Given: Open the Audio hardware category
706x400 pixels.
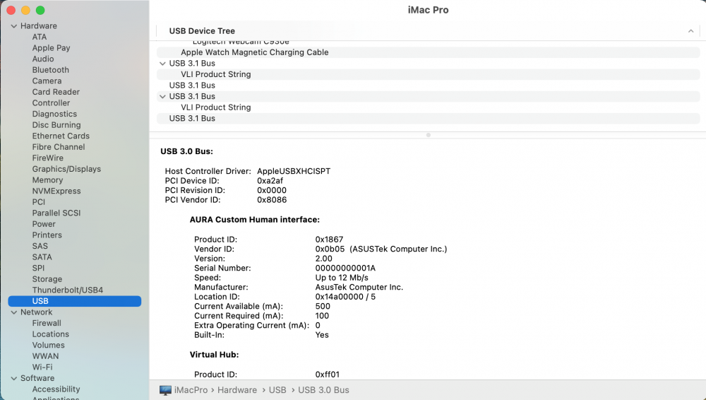Looking at the screenshot, I should pyautogui.click(x=43, y=59).
